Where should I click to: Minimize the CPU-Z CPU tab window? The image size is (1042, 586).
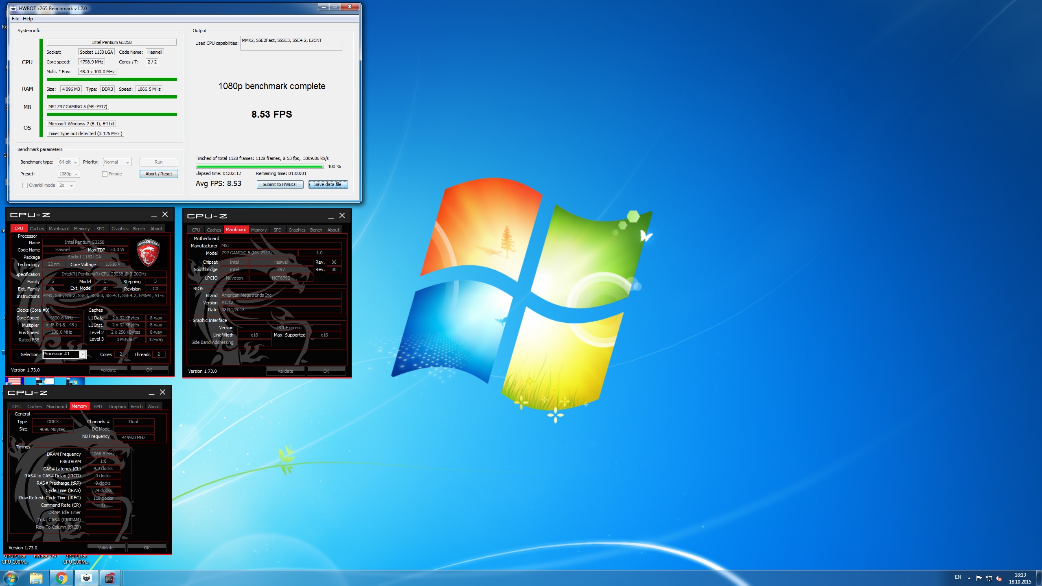click(x=154, y=214)
